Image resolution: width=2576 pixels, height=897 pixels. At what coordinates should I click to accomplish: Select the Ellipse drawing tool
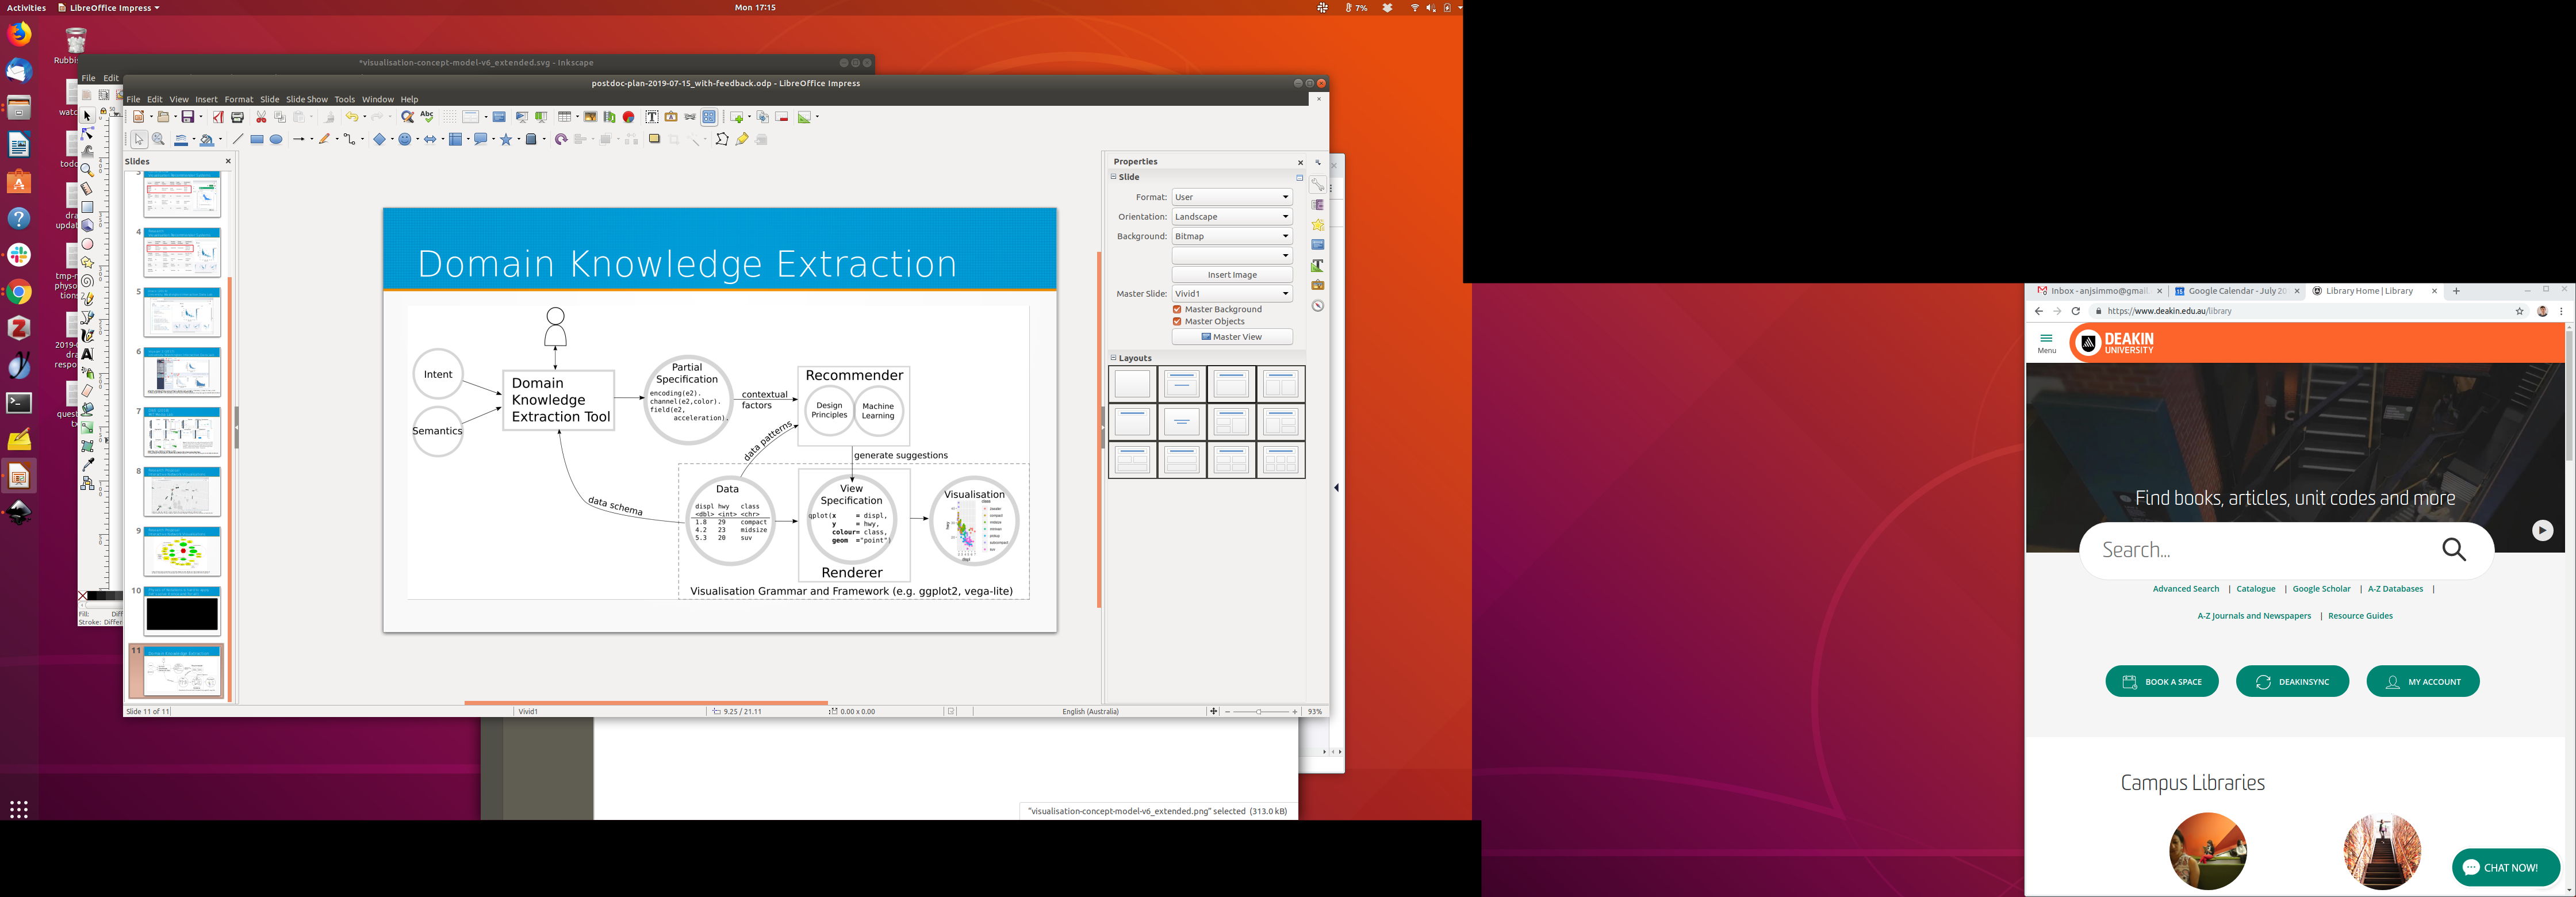pos(277,140)
